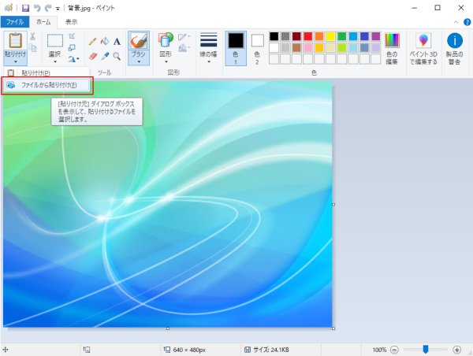Click the Cut scissors icon

(32, 36)
